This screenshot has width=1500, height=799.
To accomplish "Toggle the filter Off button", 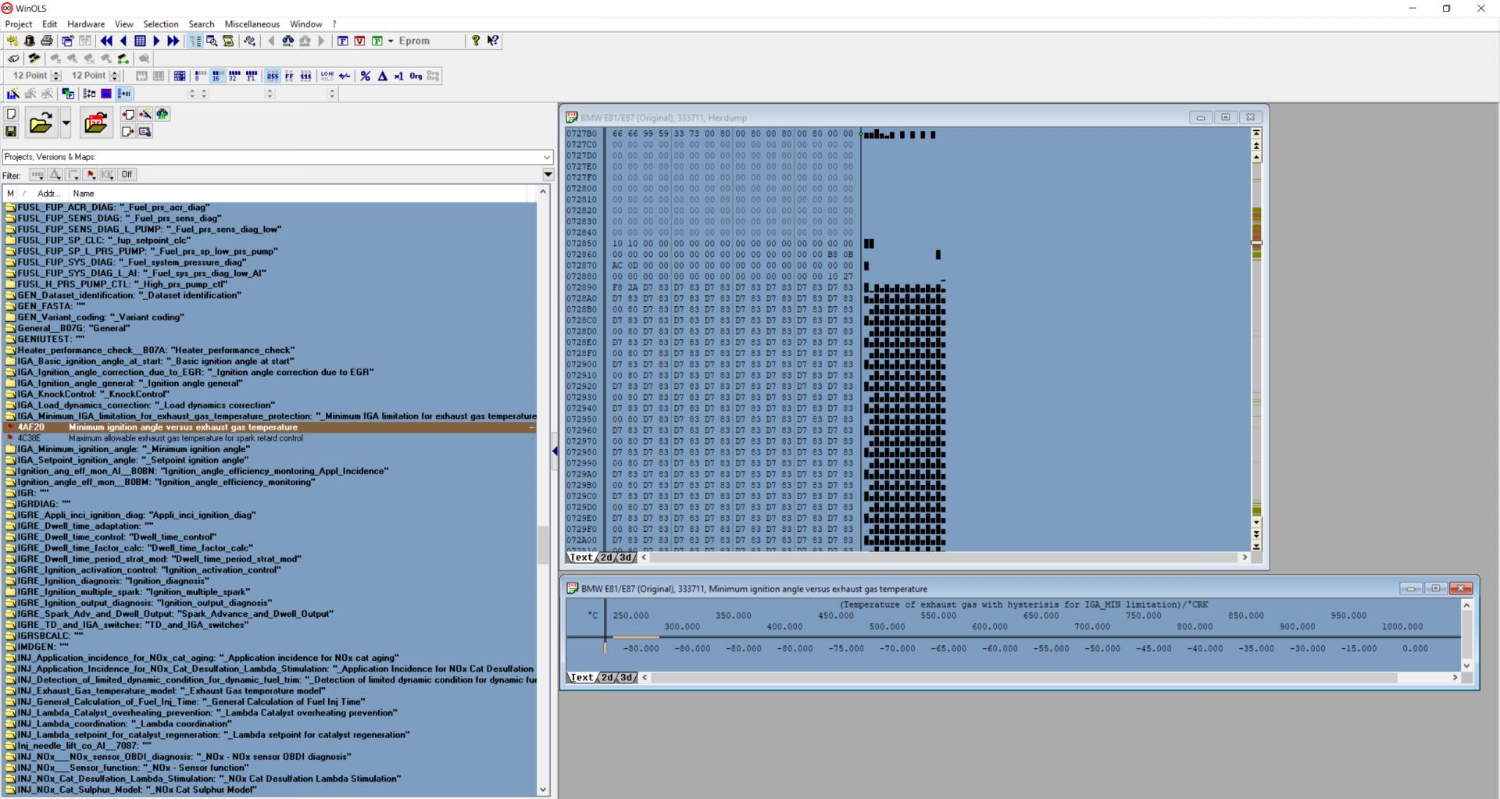I will coord(127,174).
